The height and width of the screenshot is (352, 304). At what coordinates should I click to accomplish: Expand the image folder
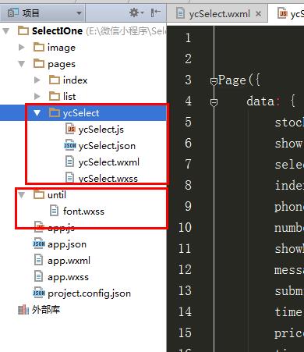[22, 48]
